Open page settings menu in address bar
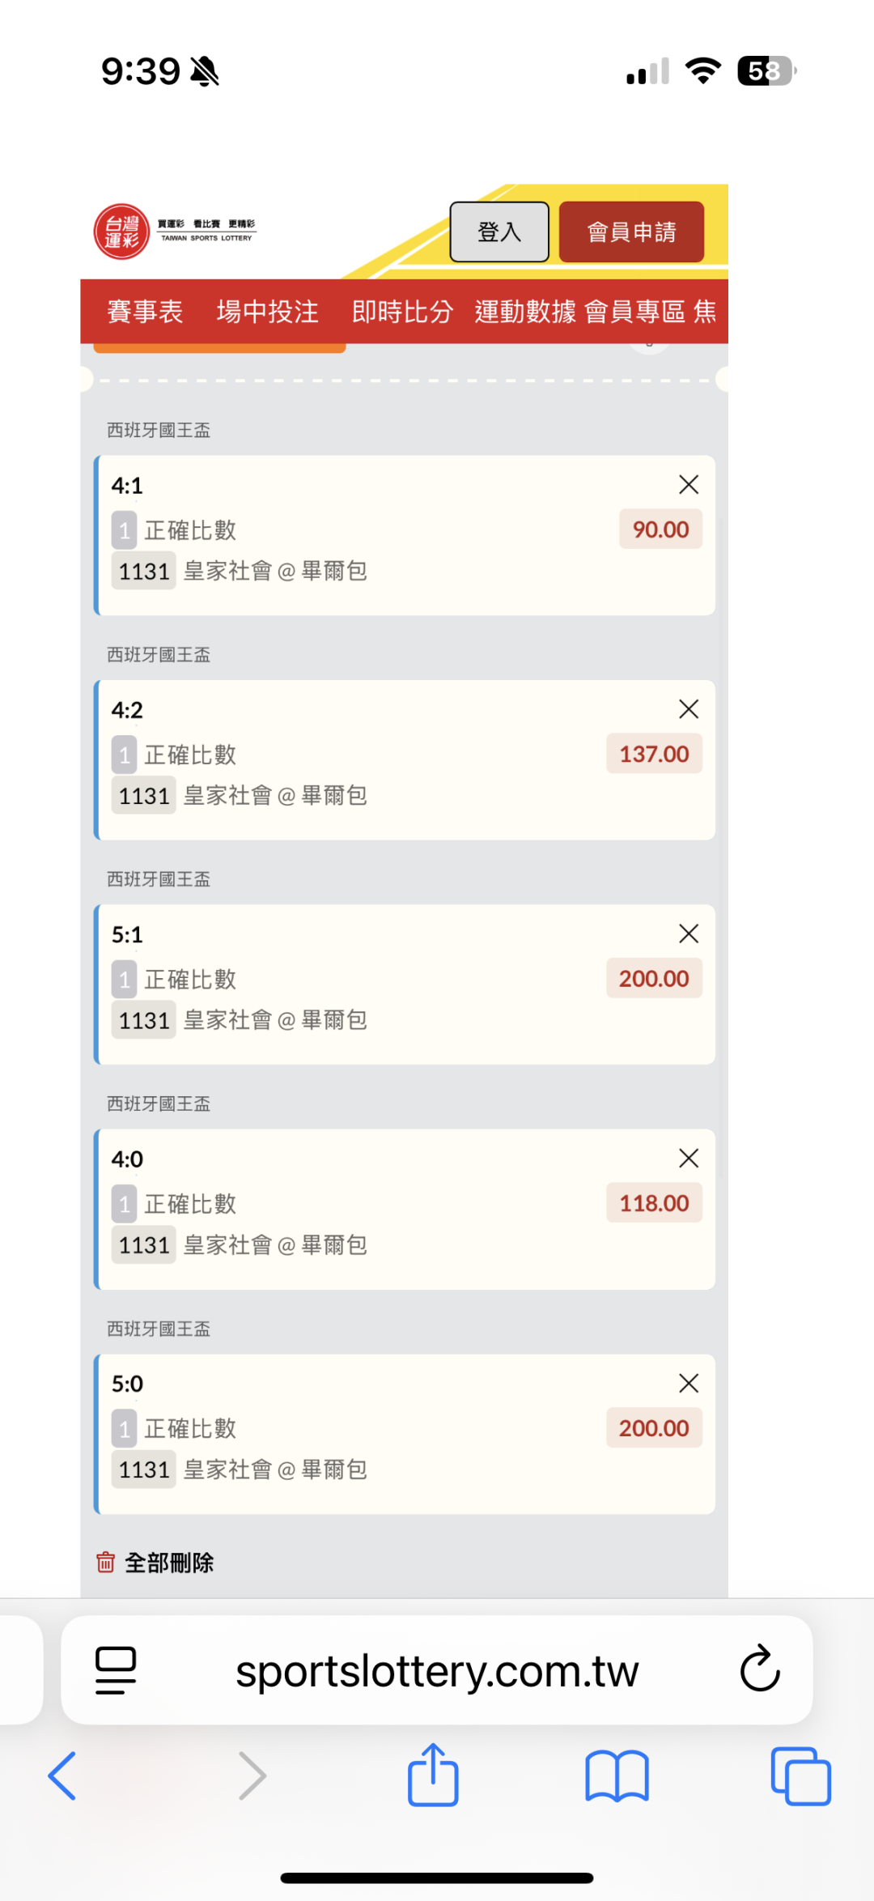The height and width of the screenshot is (1901, 874). click(116, 1669)
